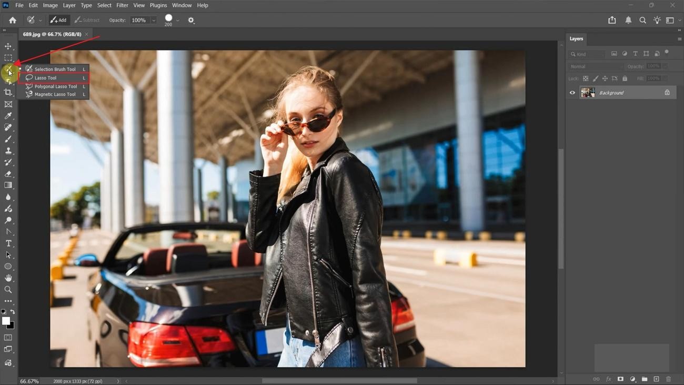This screenshot has width=684, height=385.
Task: Select the Zoom tool
Action: [x=8, y=290]
